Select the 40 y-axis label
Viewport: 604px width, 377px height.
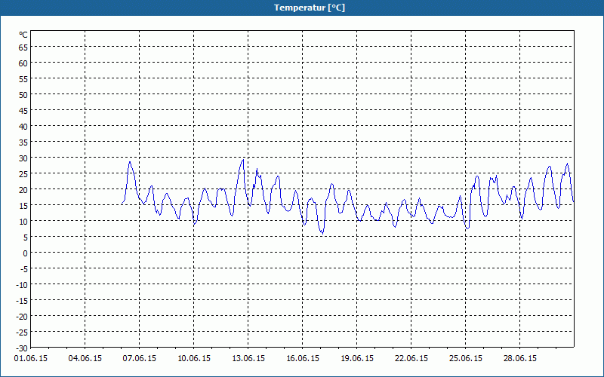(23, 126)
